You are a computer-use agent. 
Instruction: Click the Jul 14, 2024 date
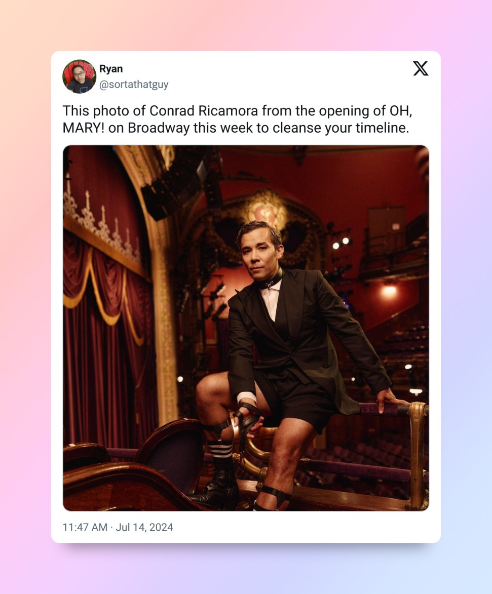pos(144,527)
